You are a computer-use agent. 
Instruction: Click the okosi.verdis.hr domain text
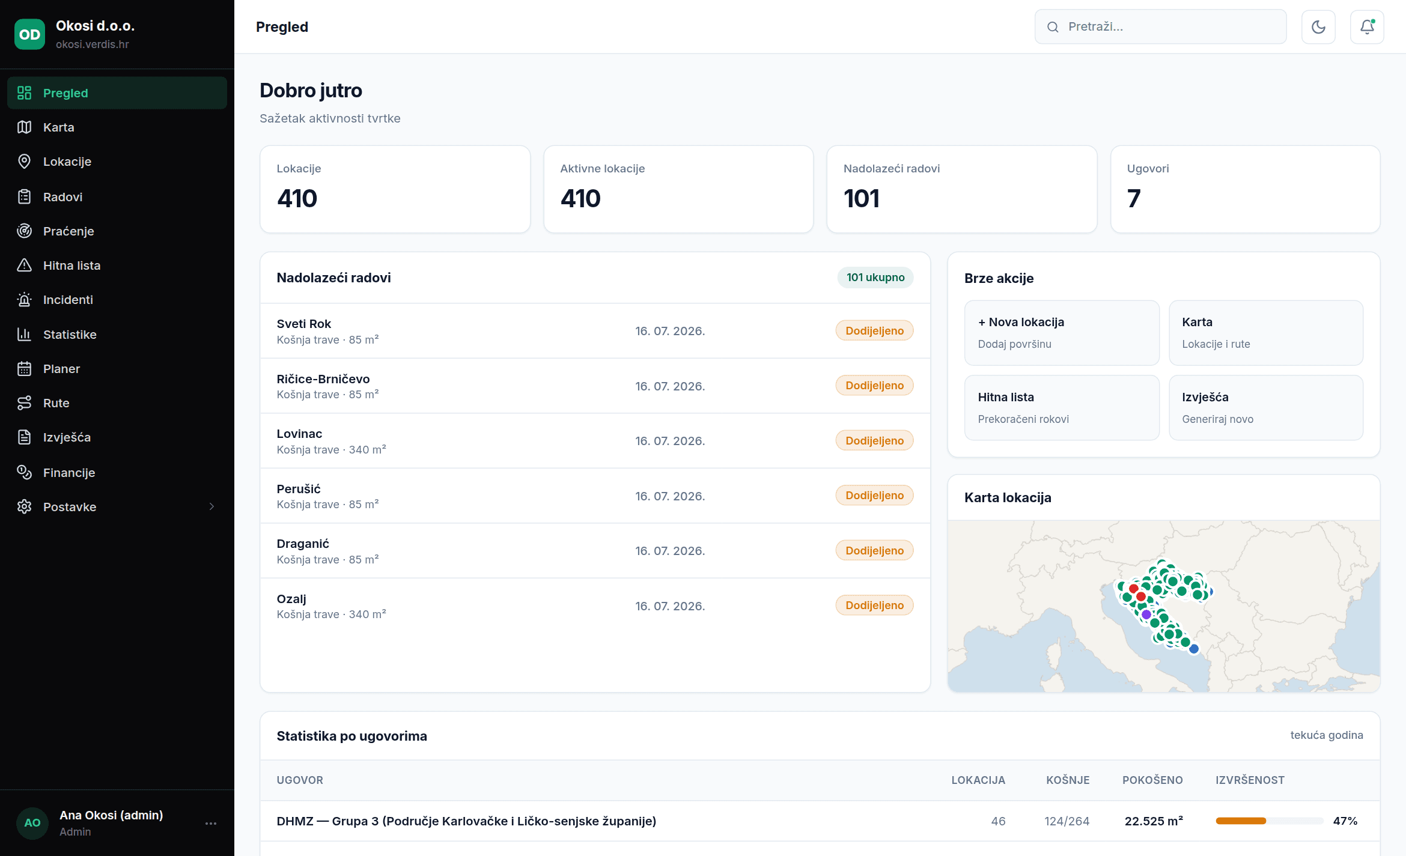click(93, 44)
